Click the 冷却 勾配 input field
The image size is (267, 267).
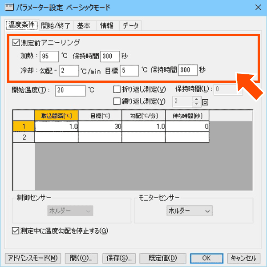69,70
